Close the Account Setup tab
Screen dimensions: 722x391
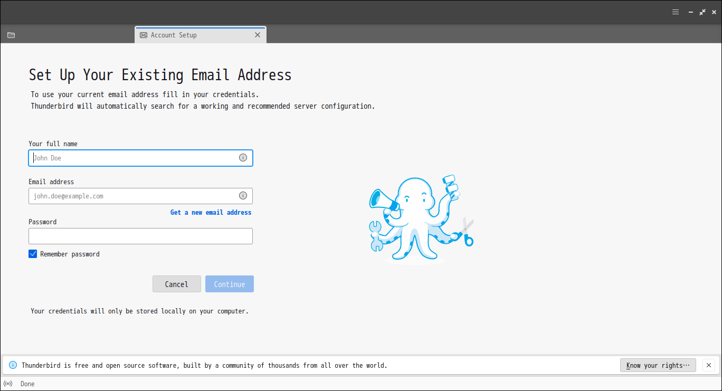[258, 35]
